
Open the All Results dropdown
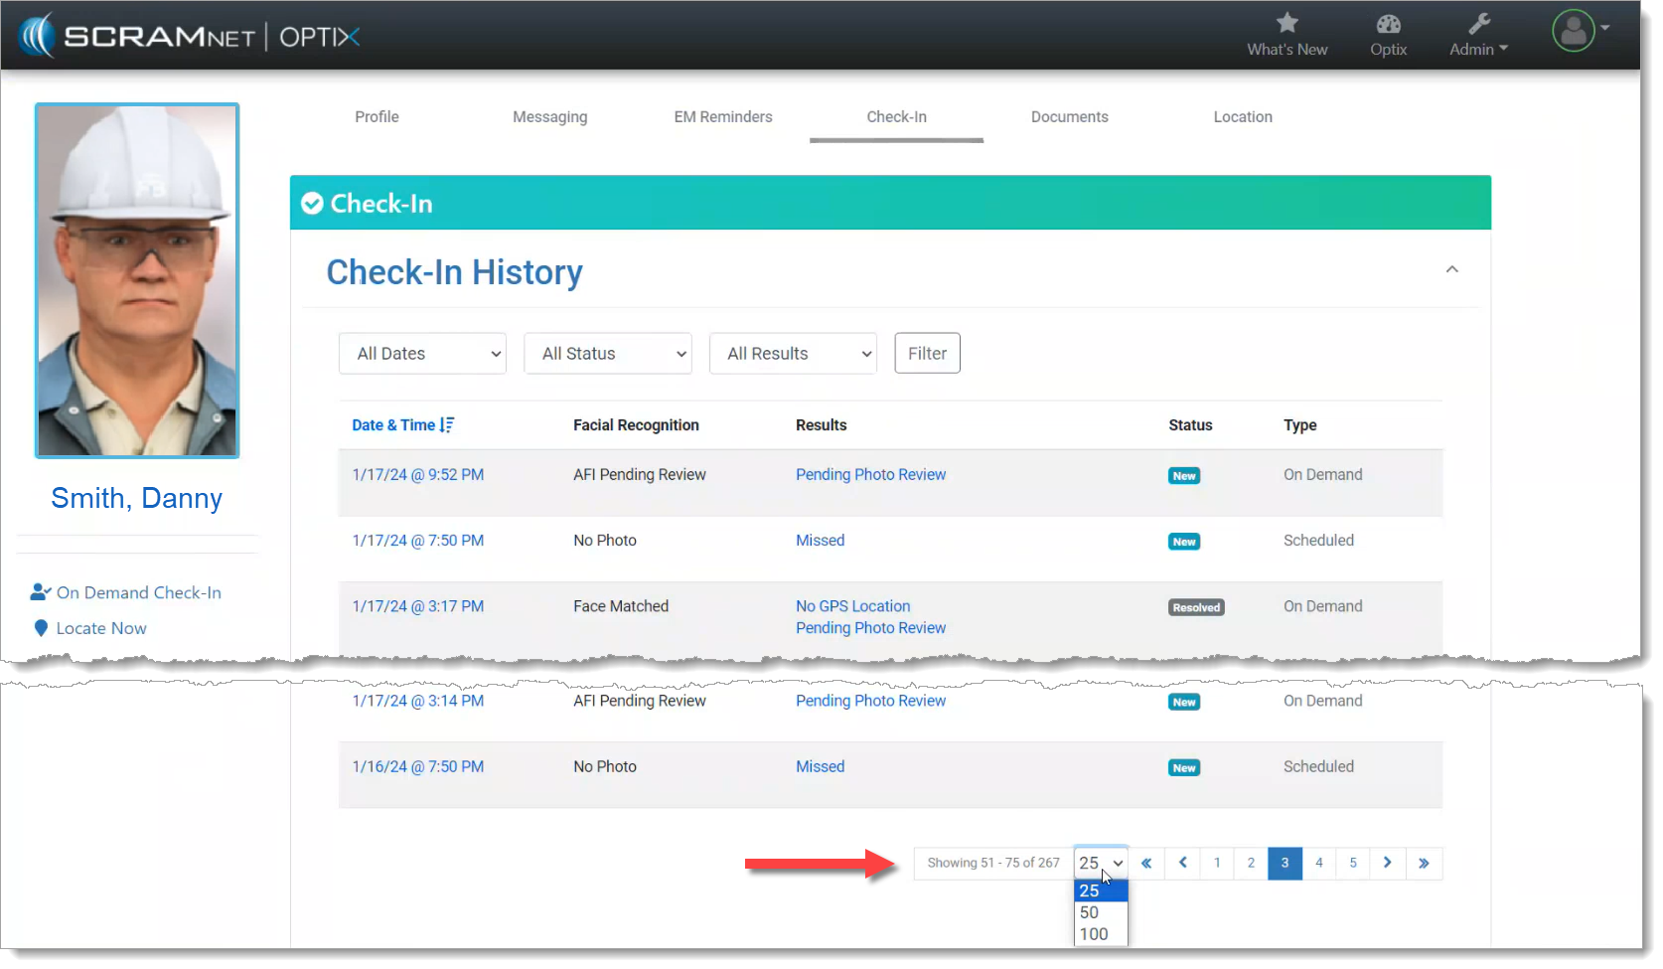tap(793, 354)
